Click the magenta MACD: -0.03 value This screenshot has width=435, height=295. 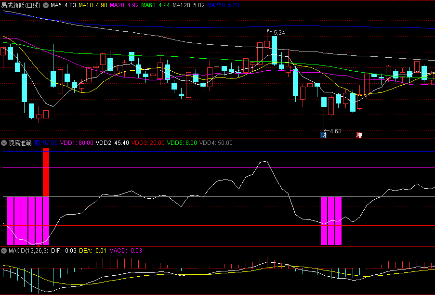pos(126,251)
